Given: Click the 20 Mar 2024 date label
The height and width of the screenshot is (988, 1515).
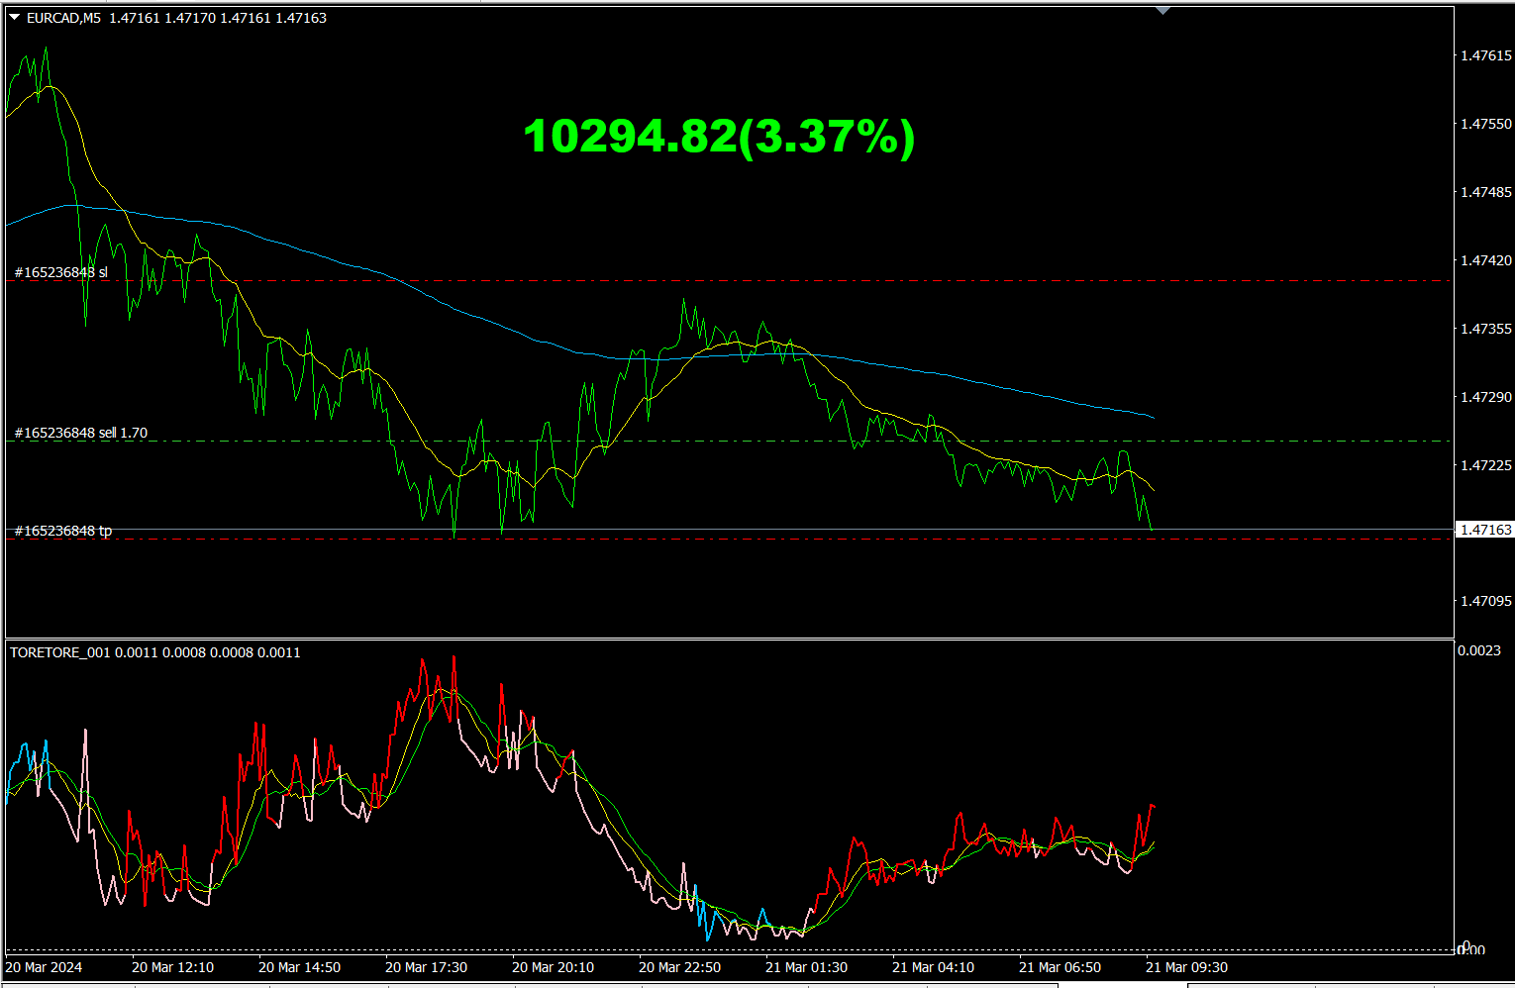Looking at the screenshot, I should pos(45,967).
